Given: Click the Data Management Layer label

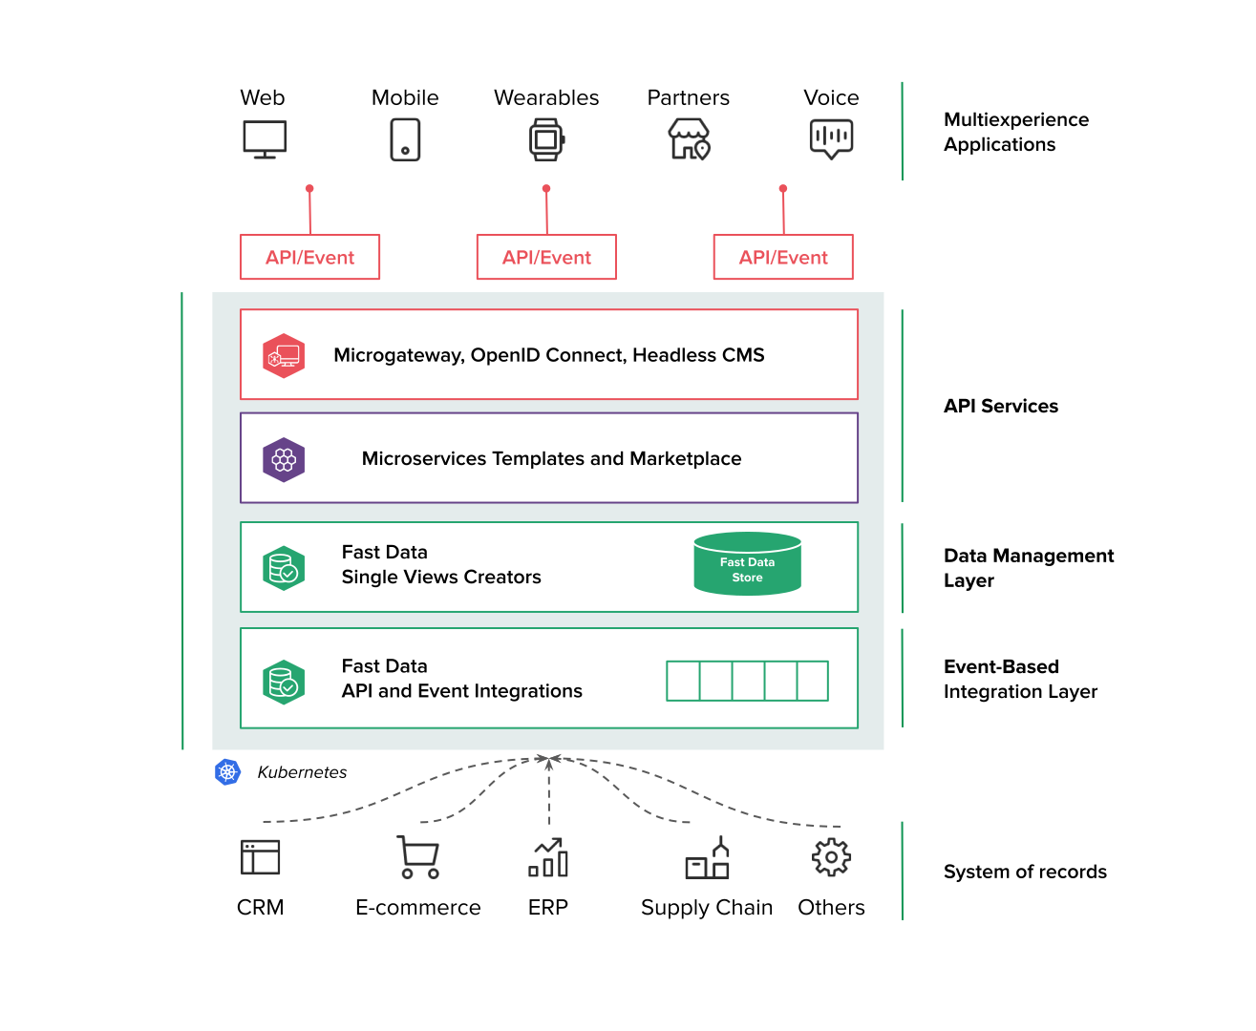Looking at the screenshot, I should pyautogui.click(x=1029, y=568).
